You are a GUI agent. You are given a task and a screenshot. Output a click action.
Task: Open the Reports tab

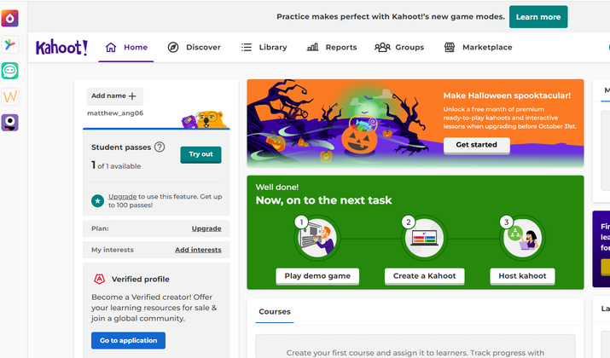coord(332,48)
